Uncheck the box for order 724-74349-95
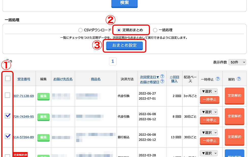 pos(8,116)
